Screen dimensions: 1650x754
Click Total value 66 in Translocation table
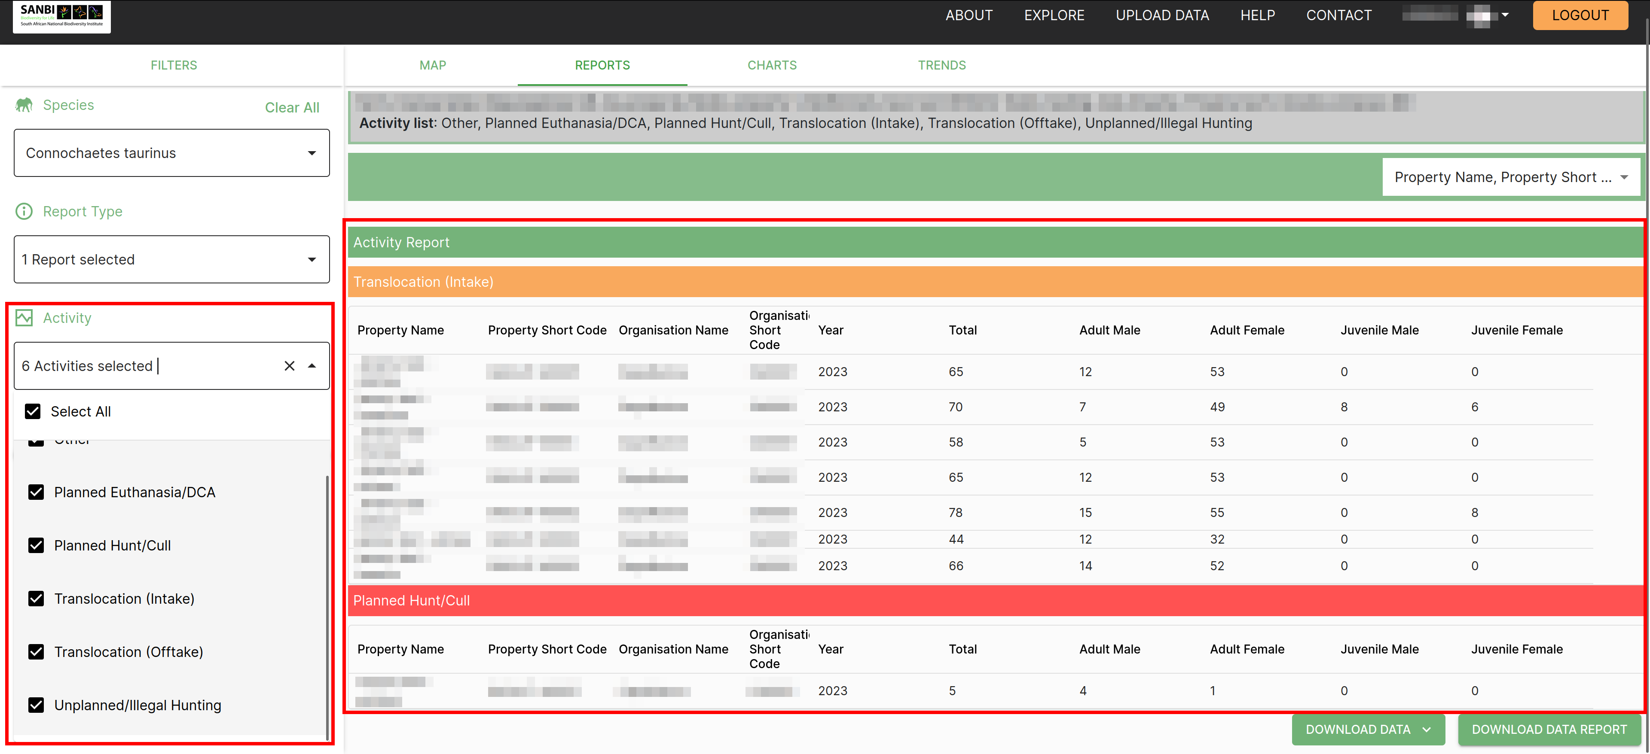(956, 566)
